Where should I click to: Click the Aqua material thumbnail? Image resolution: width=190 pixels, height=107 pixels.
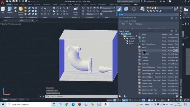pos(140,38)
